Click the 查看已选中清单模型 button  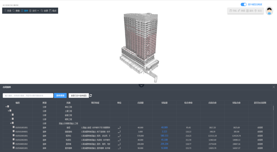click(78, 95)
